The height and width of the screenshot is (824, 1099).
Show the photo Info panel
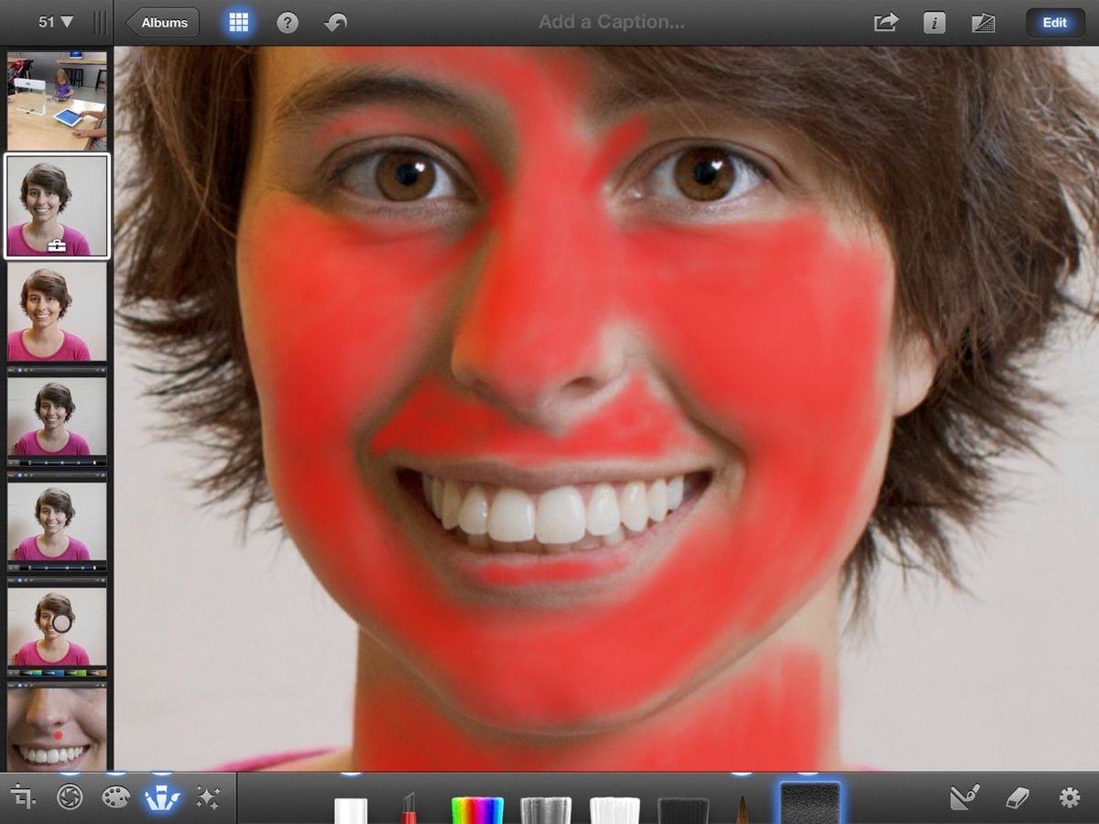click(934, 23)
